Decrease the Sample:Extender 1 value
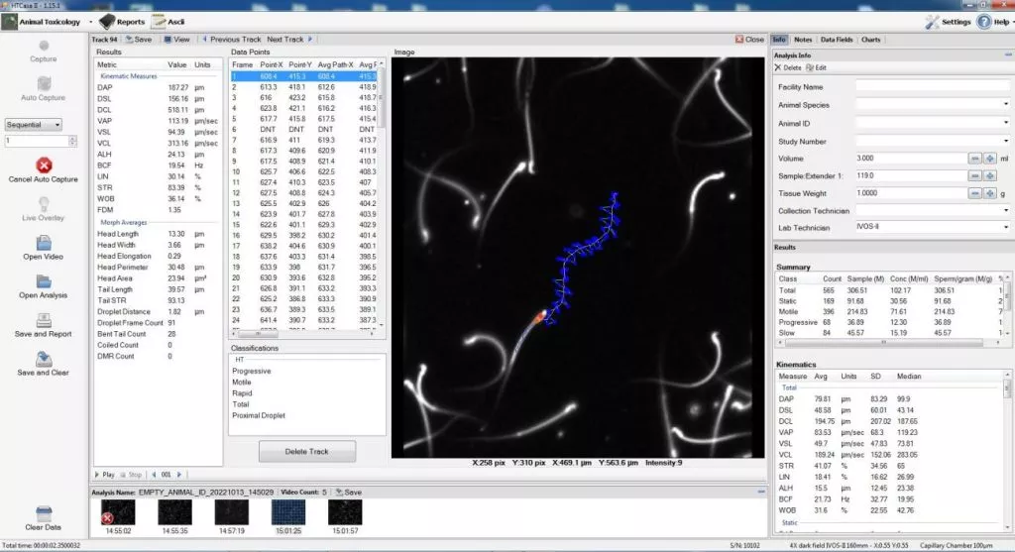The width and height of the screenshot is (1015, 552). pos(975,176)
